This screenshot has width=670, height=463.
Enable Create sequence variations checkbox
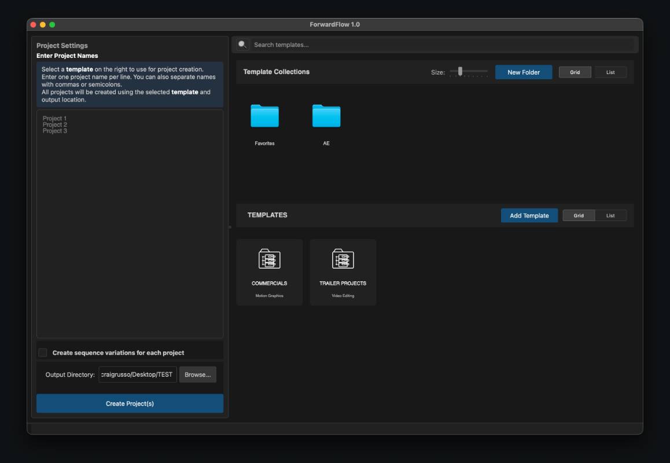pos(43,352)
